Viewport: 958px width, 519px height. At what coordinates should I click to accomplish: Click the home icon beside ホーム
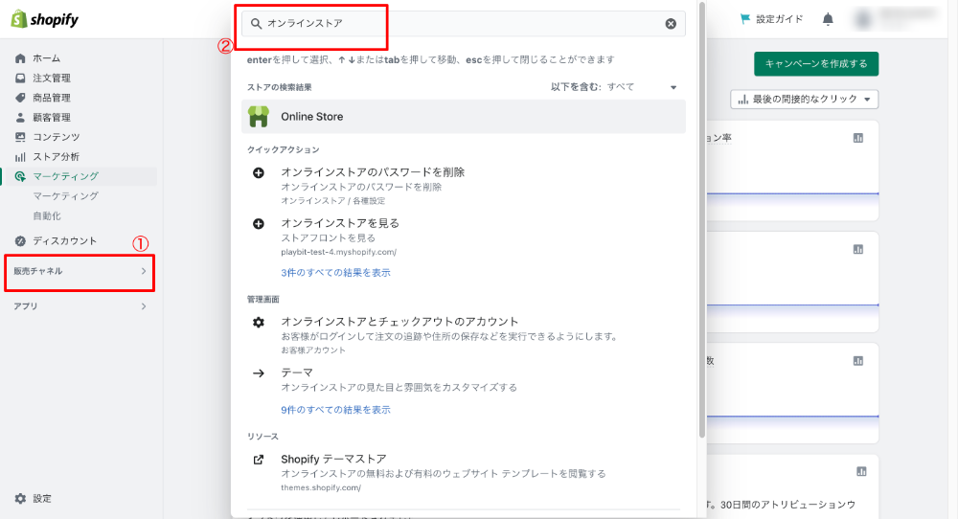click(x=20, y=58)
